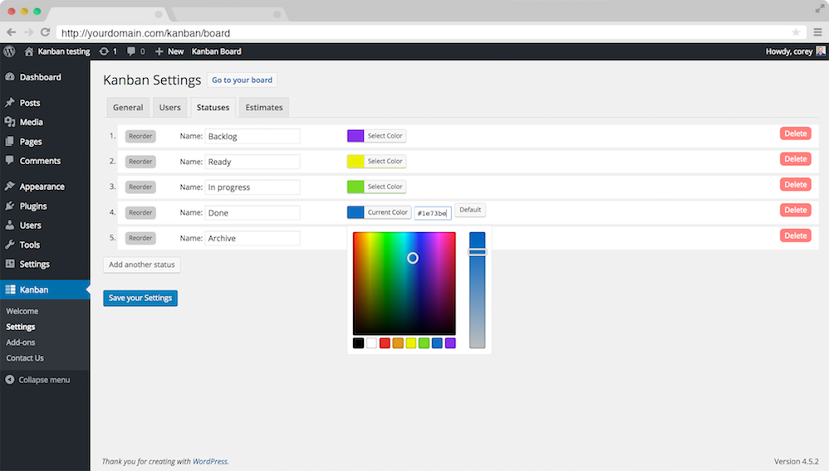This screenshot has height=471, width=829.
Task: Click the user avatar next to Howdy, corey
Action: coord(821,51)
